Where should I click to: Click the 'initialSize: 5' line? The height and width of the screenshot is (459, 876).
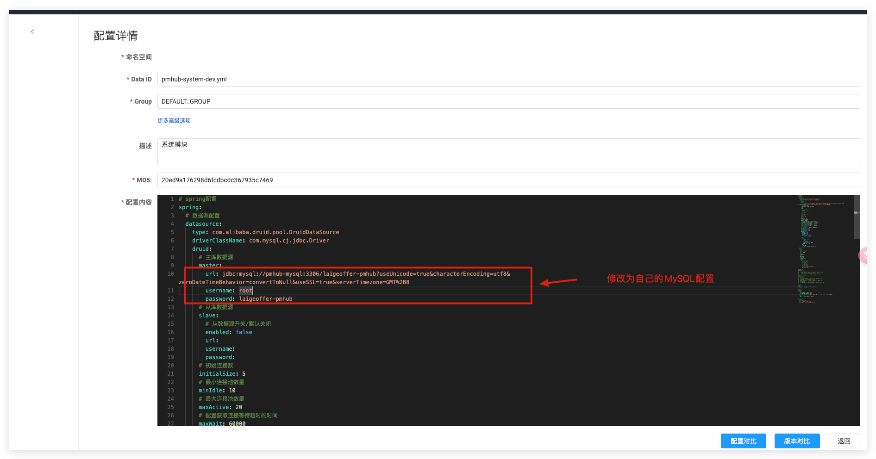point(222,374)
